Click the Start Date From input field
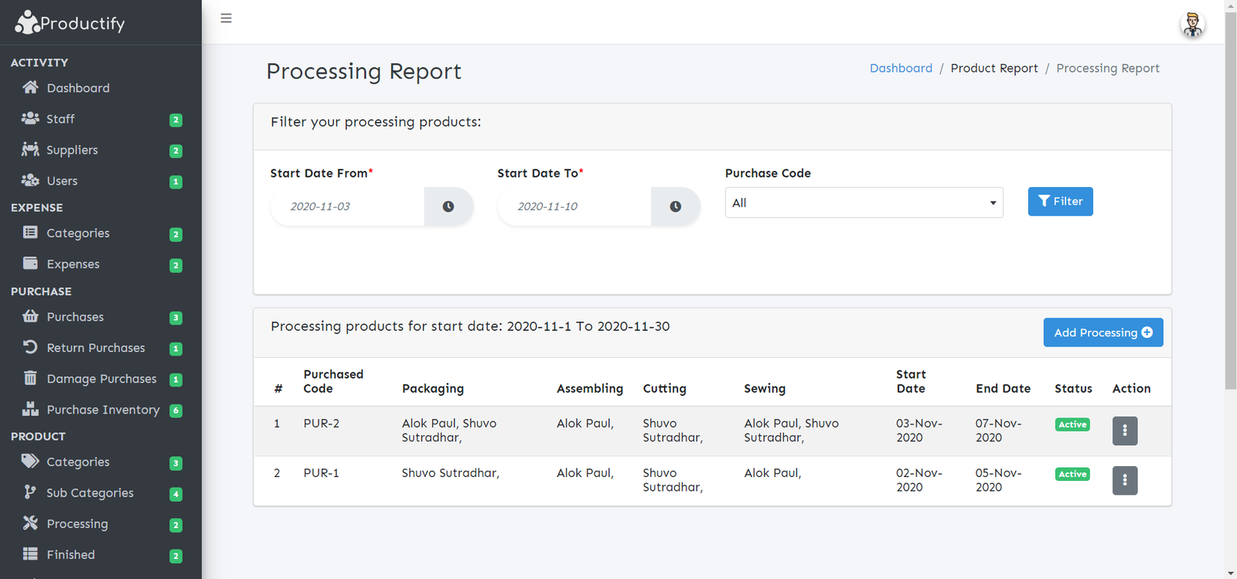This screenshot has height=579, width=1237. tap(347, 206)
